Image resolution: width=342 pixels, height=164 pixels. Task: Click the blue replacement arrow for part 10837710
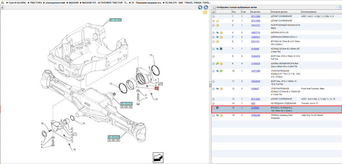coord(217,33)
